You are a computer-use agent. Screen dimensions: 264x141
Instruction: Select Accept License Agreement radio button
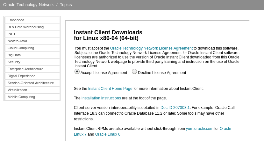point(77,72)
